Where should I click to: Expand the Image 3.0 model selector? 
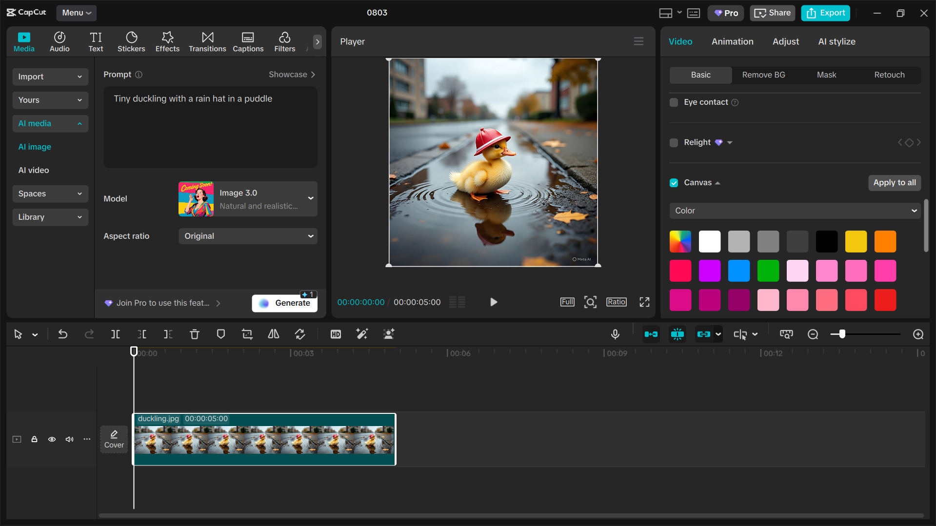click(x=311, y=199)
